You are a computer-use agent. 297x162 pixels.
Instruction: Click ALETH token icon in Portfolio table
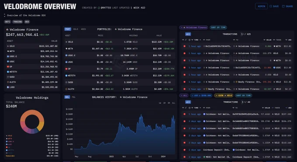point(66,89)
